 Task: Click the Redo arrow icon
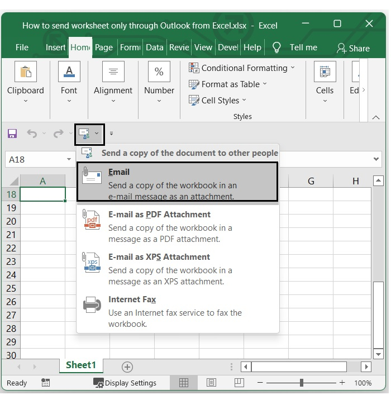tap(59, 134)
